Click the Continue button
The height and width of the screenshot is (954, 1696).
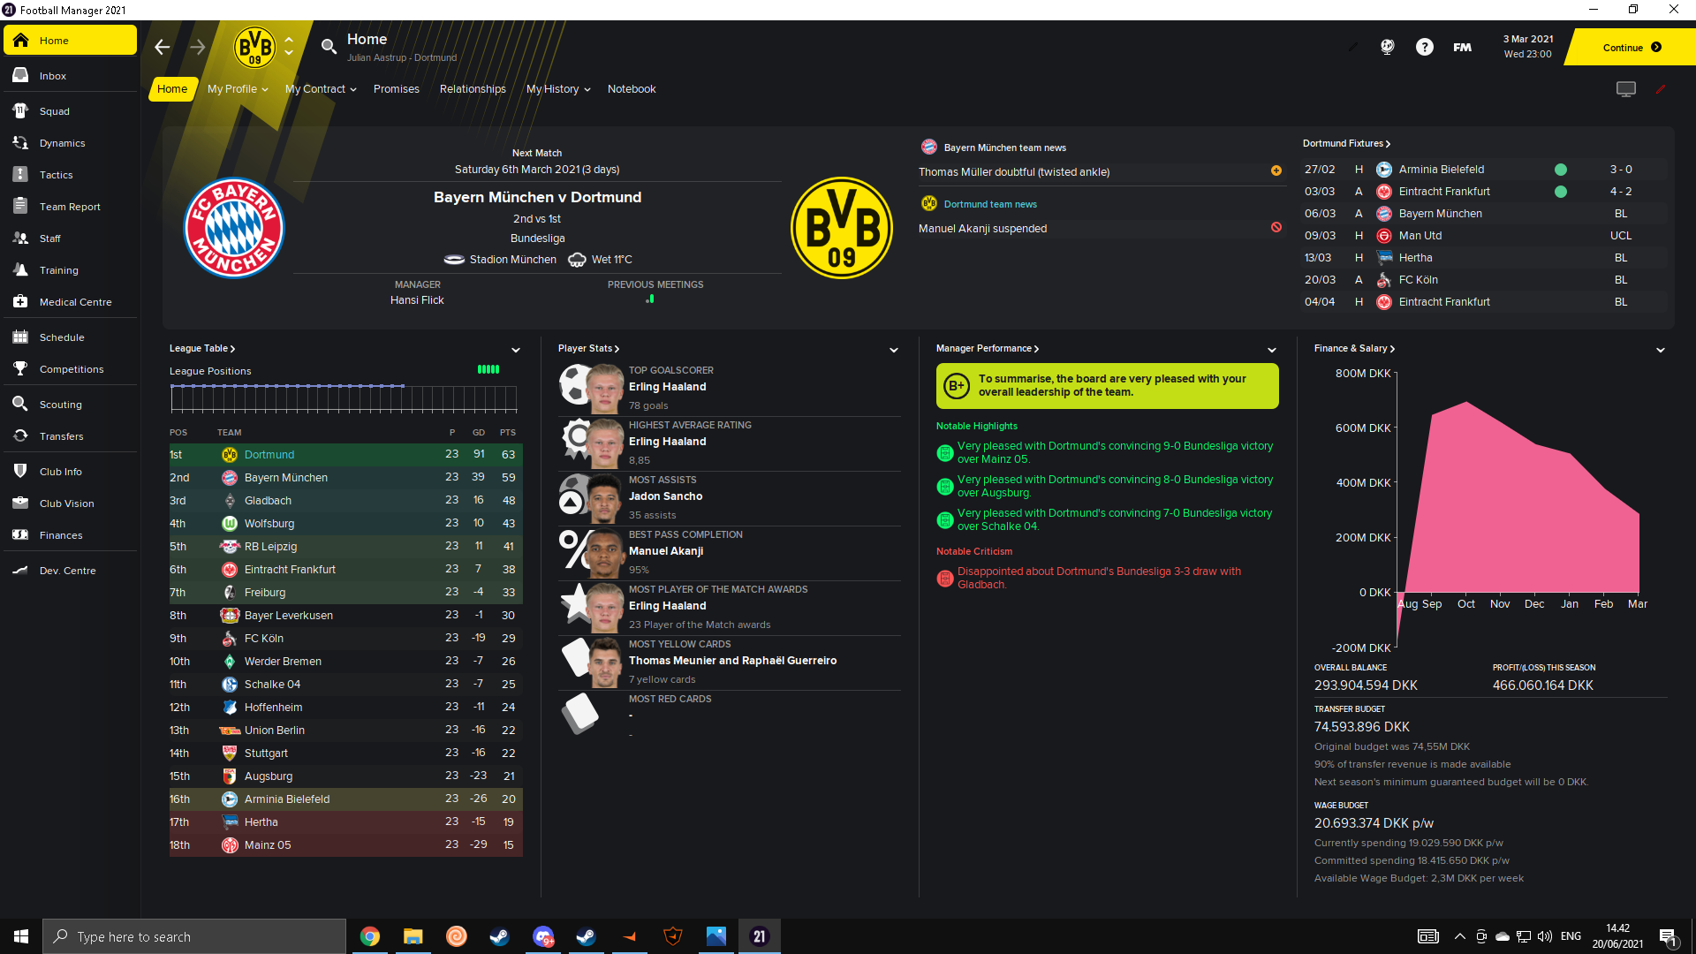pyautogui.click(x=1632, y=48)
